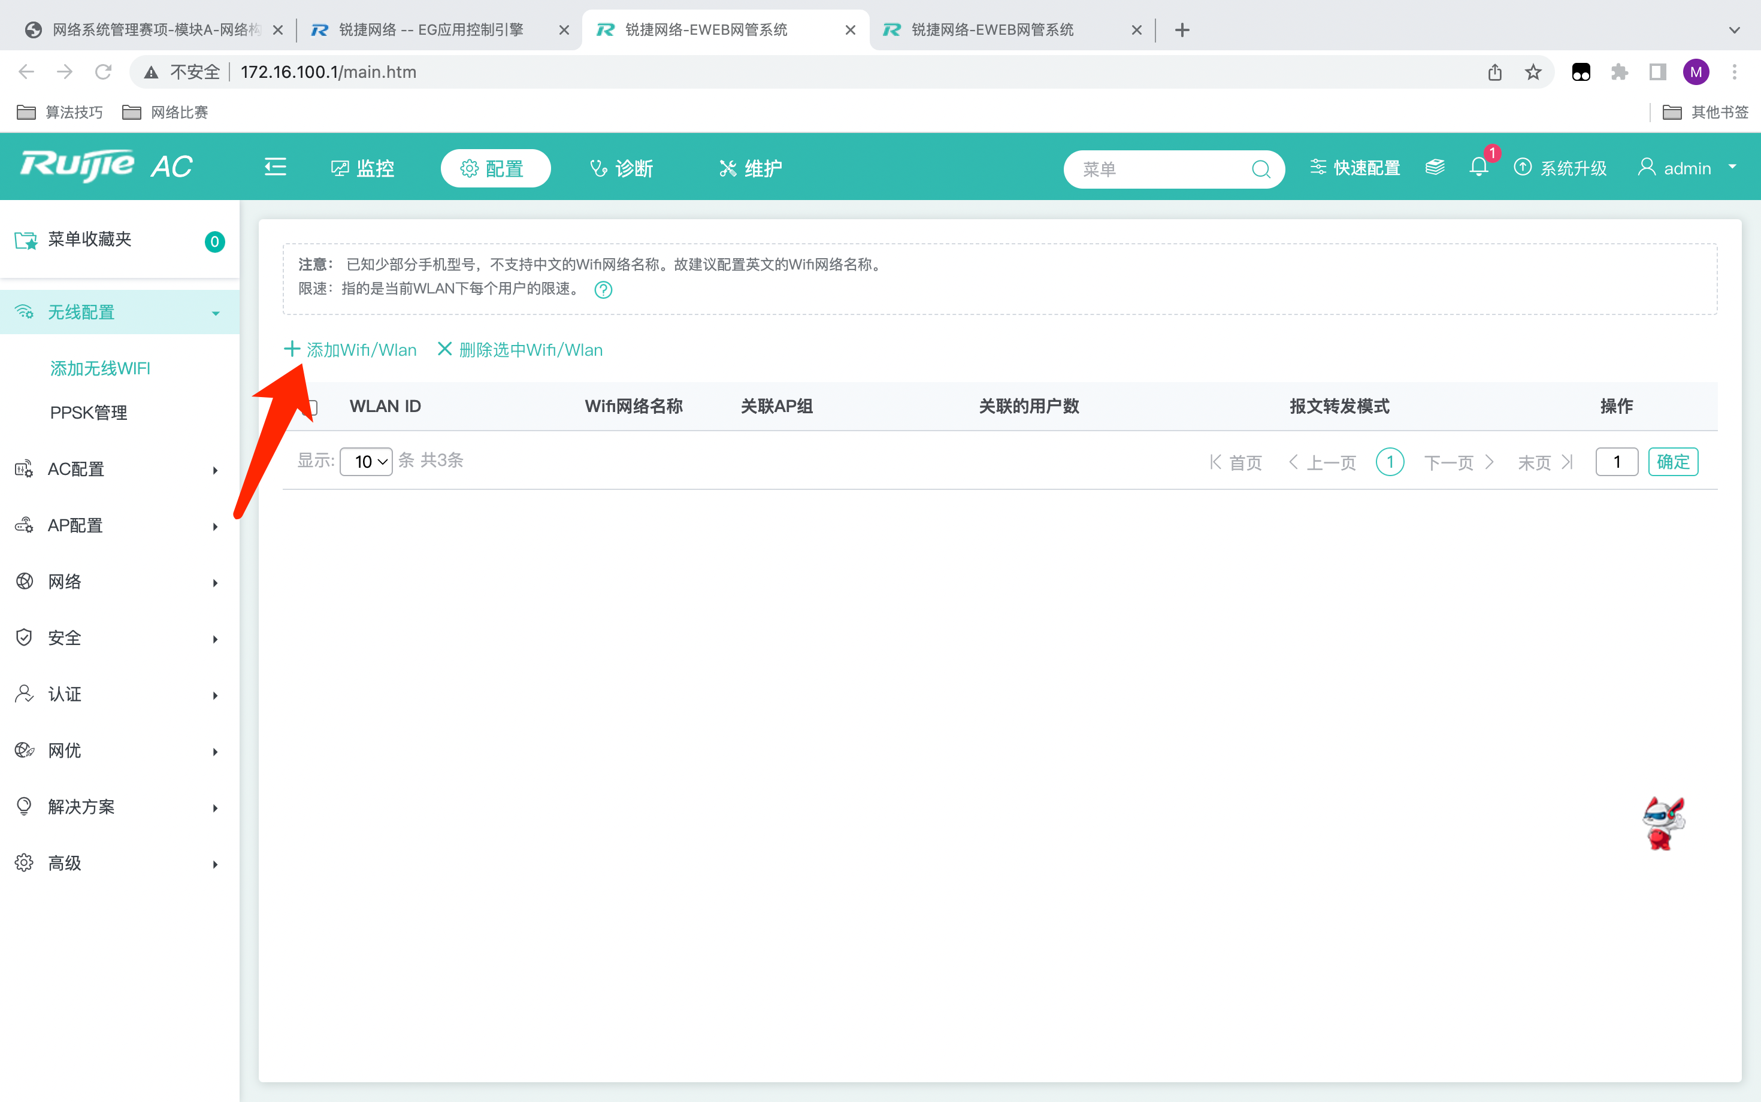Open the 诊断 top menu
Screen dimensions: 1761x1102
[x=621, y=168]
